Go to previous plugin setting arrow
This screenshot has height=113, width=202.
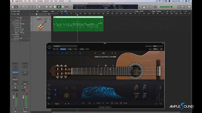click(54, 49)
